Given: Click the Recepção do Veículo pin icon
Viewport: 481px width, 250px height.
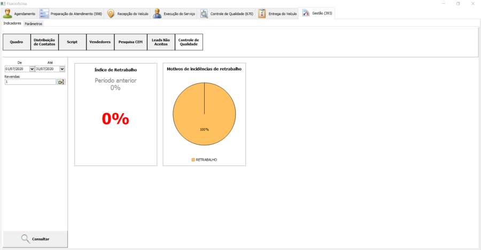Looking at the screenshot, I should 111,13.
